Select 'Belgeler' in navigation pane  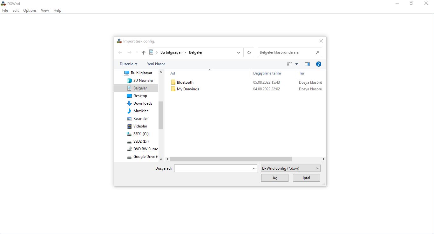(x=140, y=88)
